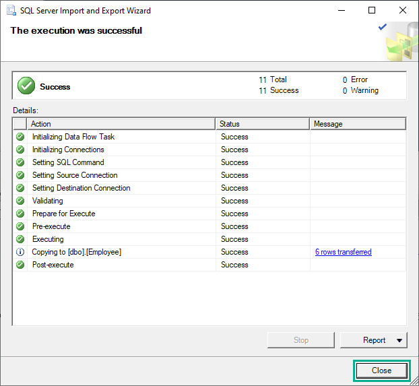The width and height of the screenshot is (419, 386).
Task: Click Success status of Executing row
Action: pyautogui.click(x=234, y=239)
